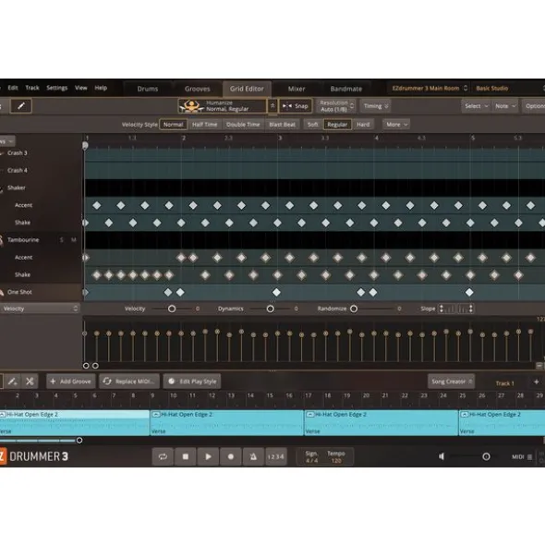Collapse the velocity lane with minus icon
Image resolution: width=545 pixels, height=546 pixels.
pyautogui.click(x=539, y=365)
